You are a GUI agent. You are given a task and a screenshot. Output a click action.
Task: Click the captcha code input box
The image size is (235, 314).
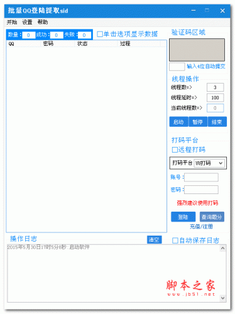point(177,67)
